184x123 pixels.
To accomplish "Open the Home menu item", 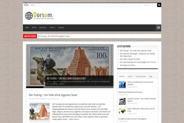I will [26, 5].
